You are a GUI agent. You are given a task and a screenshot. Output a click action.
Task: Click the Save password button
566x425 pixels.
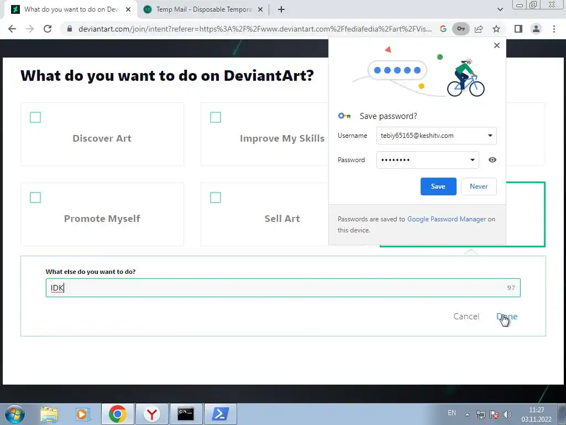pos(438,186)
